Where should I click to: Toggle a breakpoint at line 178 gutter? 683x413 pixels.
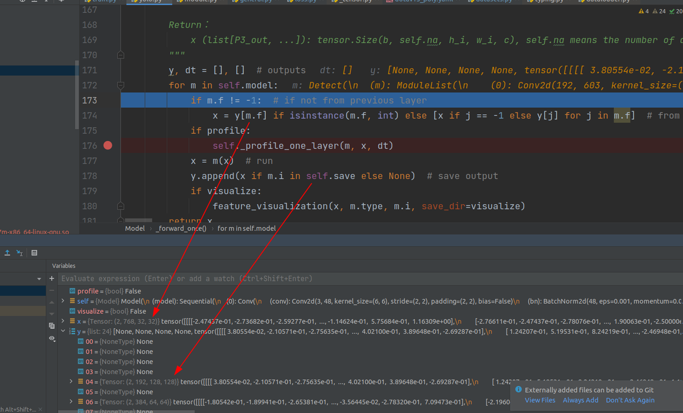tap(108, 176)
